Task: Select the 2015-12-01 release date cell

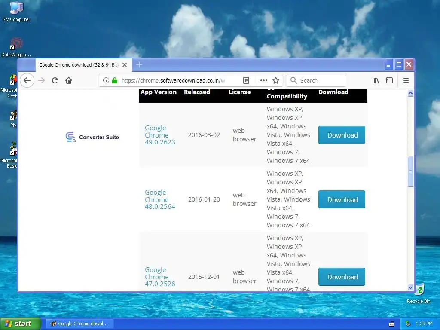Action: (204, 277)
